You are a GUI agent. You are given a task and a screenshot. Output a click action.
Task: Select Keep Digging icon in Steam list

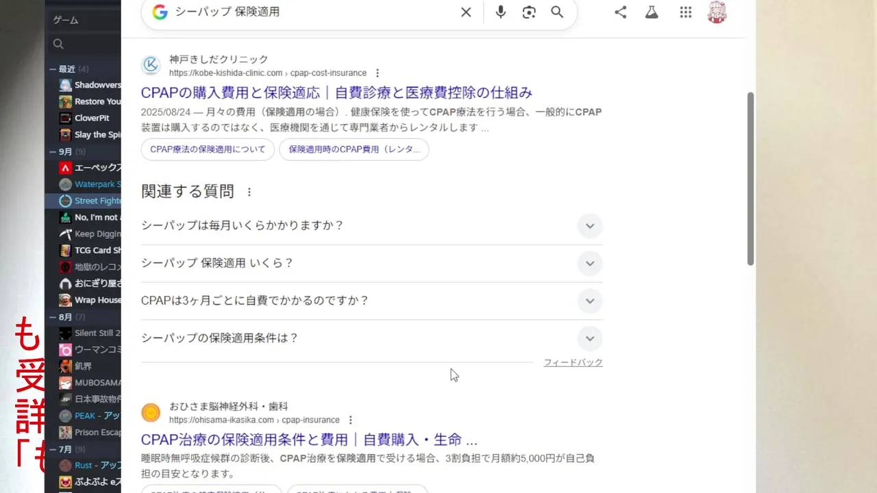pos(65,233)
